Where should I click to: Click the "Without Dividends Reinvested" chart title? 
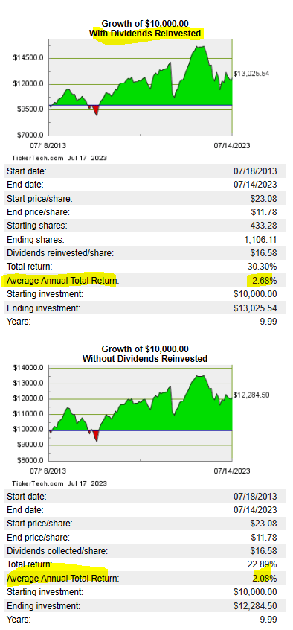[x=145, y=359]
